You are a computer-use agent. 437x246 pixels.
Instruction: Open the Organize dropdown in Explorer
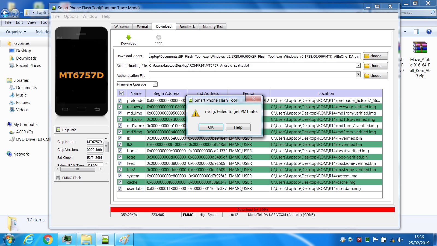pos(16,32)
